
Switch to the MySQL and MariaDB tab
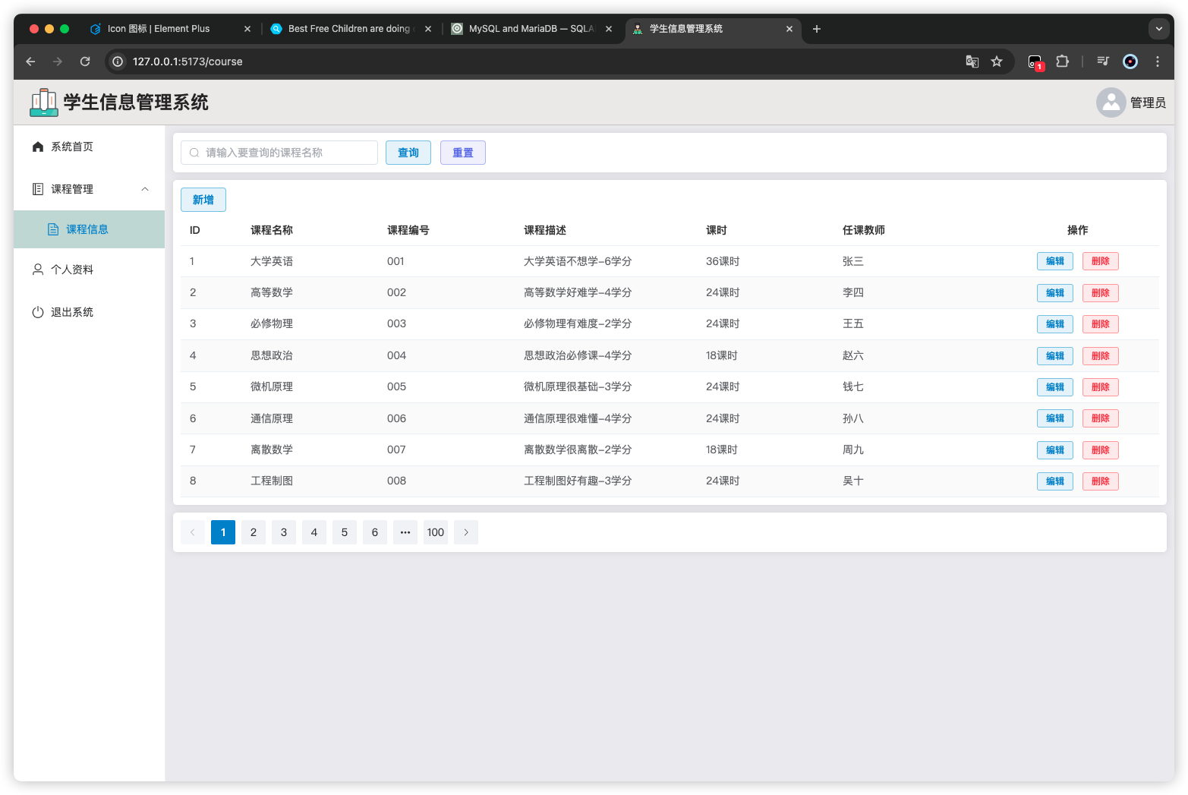click(531, 29)
